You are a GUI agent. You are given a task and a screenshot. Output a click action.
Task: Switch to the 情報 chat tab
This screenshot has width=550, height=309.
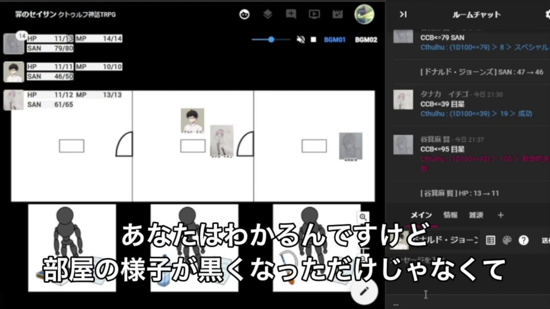coord(451,215)
